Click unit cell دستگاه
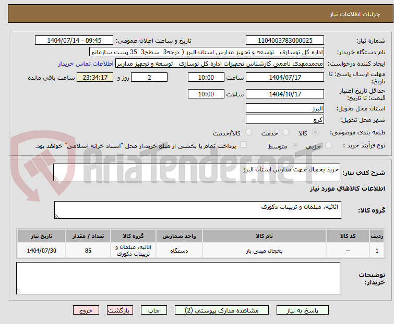 (x=179, y=251)
